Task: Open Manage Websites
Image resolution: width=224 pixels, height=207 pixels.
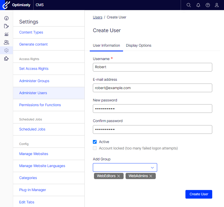Action: click(x=34, y=154)
